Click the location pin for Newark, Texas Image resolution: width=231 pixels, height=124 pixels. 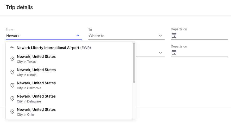(12, 59)
